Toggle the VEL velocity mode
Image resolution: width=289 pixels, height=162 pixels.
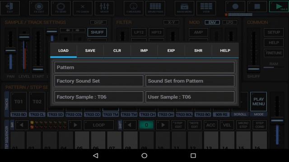[227, 125]
